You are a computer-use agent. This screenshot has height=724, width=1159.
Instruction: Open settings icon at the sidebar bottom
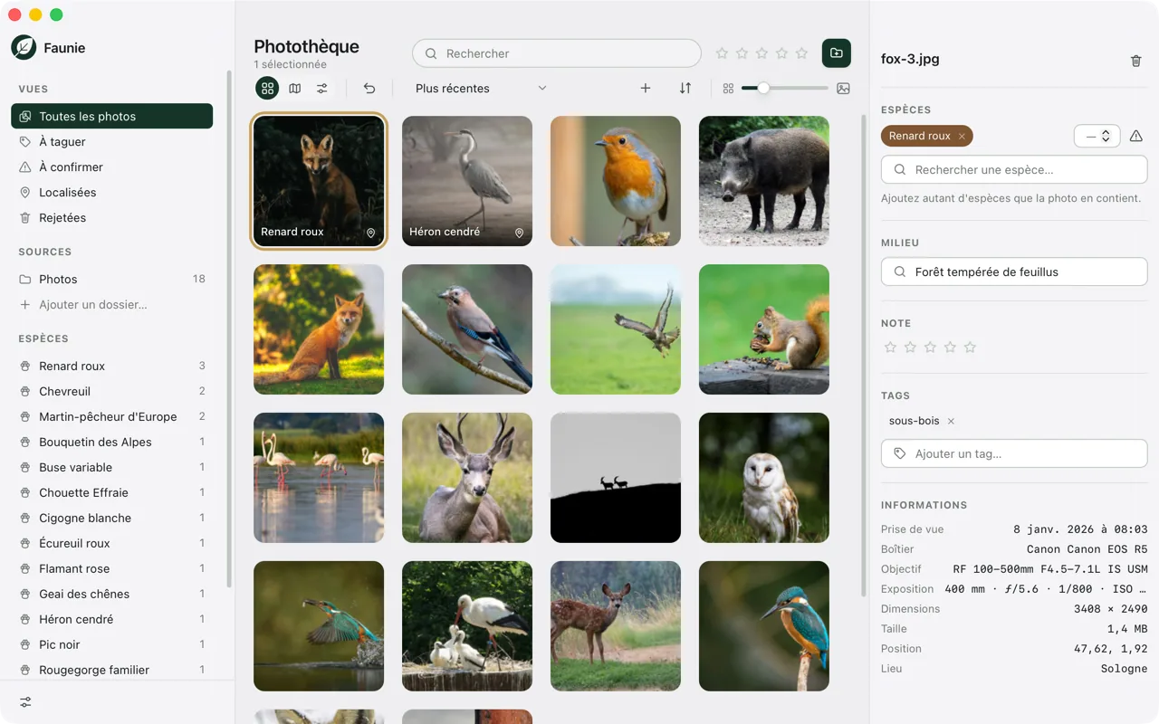(x=26, y=702)
